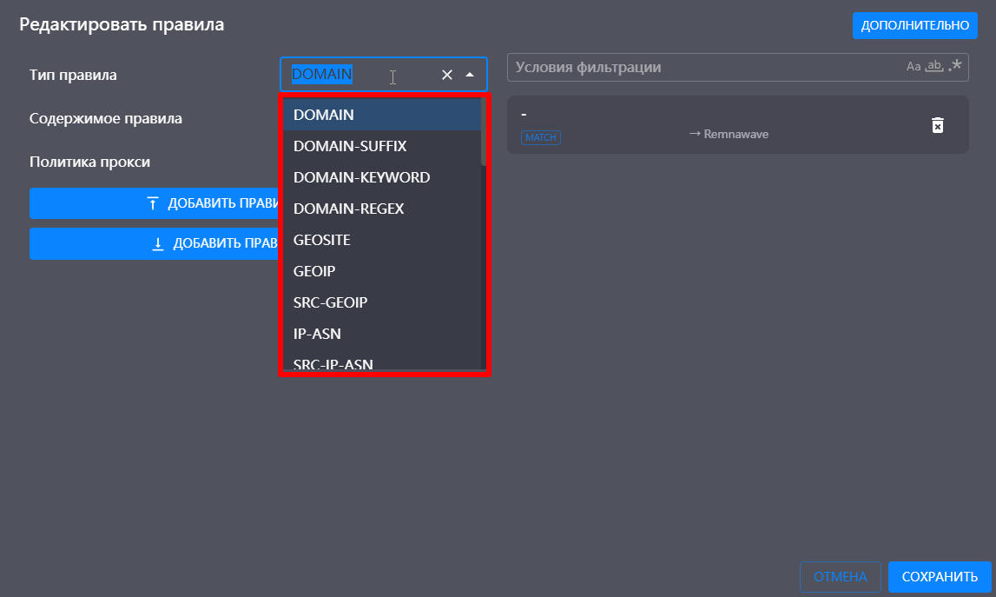Open the ДОПОЛНИТЕЛЬНО advanced button
Image resolution: width=996 pixels, height=597 pixels.
coord(914,25)
